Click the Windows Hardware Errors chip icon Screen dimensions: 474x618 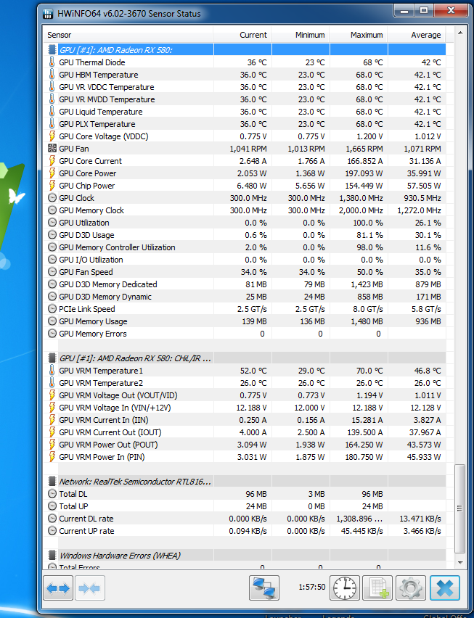tap(52, 556)
